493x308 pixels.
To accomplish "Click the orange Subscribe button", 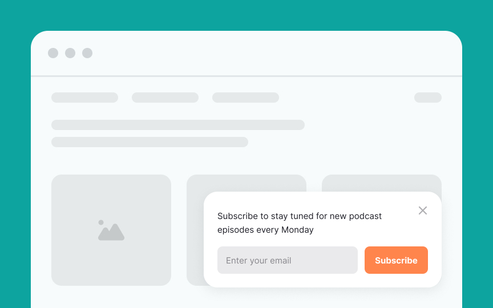I will (x=396, y=260).
